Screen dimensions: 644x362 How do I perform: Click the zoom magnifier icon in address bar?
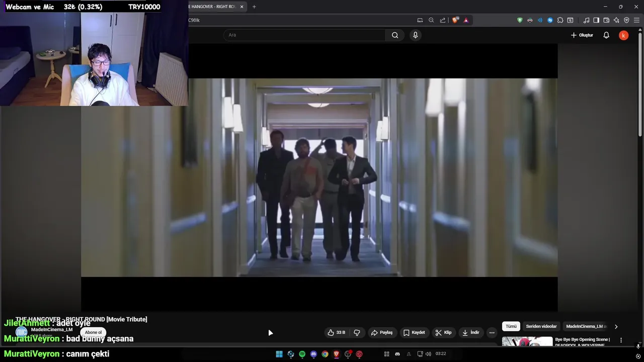tap(431, 20)
